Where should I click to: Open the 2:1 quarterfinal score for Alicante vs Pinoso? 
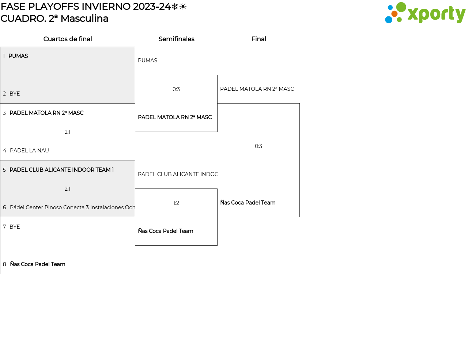click(x=68, y=189)
